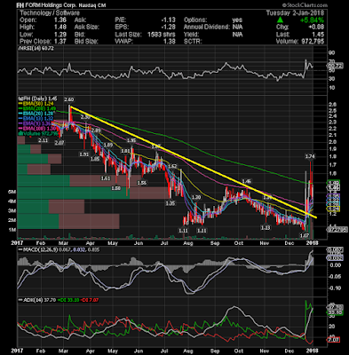Click the FH ticker symbol logo
Screen dimensions: 349x355
[20, 5]
